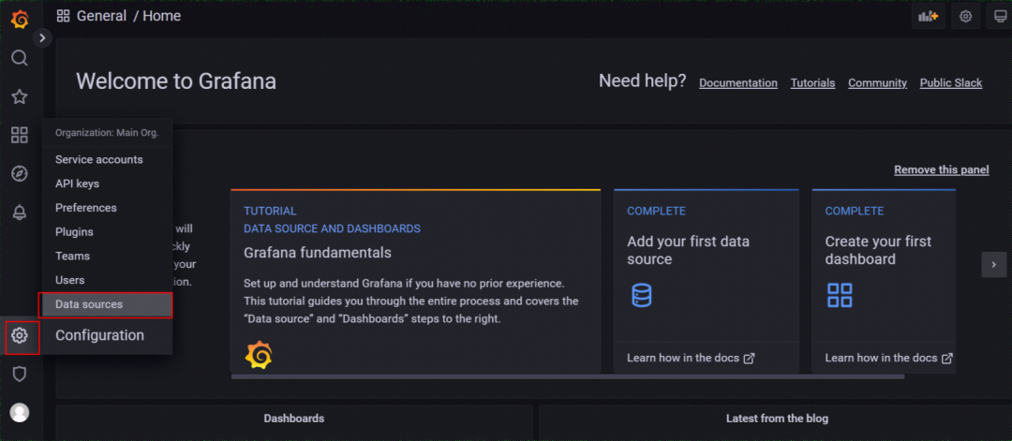Click the grid icon under Create first dashboard
Screen dimensions: 1012x441
(x=840, y=295)
